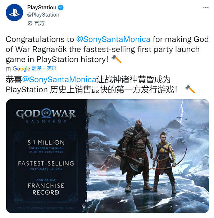Open the three-dot more options menu
This screenshot has height=218, width=214.
pos(206,8)
